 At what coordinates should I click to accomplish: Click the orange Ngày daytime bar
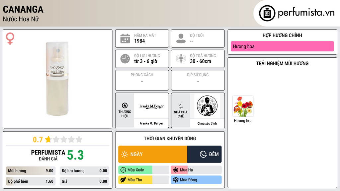pos(153,154)
